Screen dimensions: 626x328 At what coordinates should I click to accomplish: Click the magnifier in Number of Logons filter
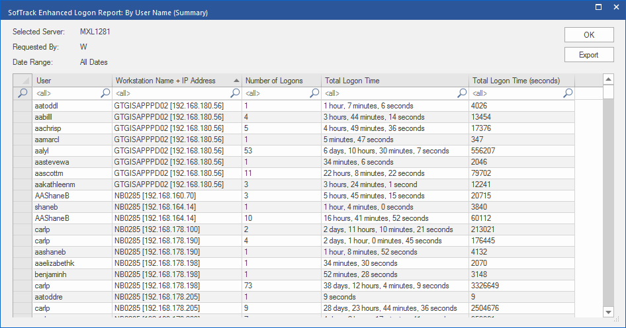pos(314,93)
